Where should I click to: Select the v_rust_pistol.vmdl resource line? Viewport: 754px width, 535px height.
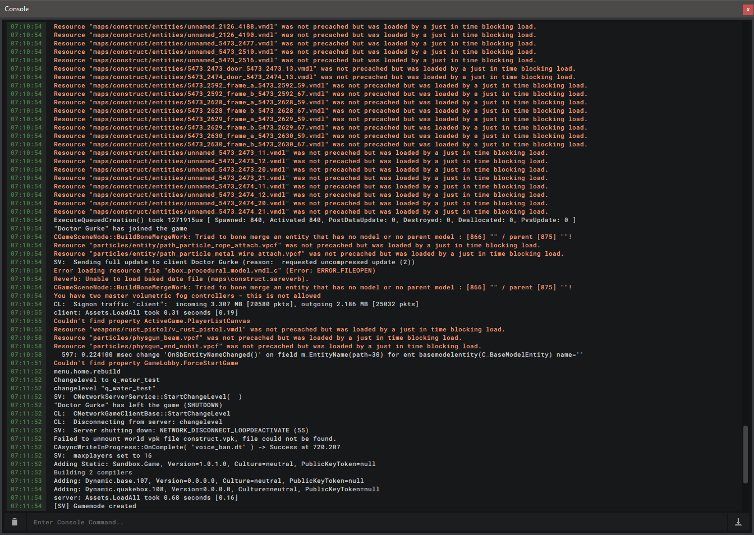click(279, 329)
